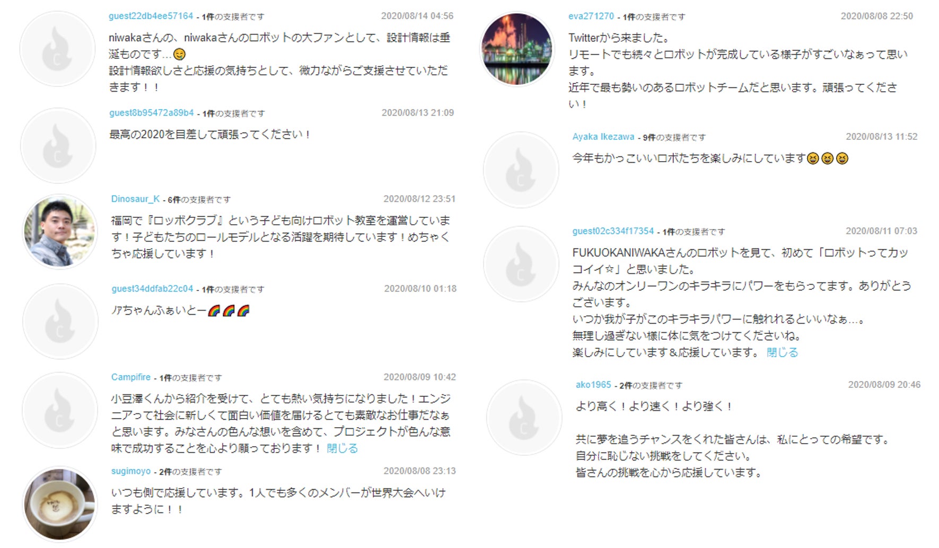Image resolution: width=939 pixels, height=548 pixels.
Task: Open the eva271270 username link
Action: pos(591,16)
